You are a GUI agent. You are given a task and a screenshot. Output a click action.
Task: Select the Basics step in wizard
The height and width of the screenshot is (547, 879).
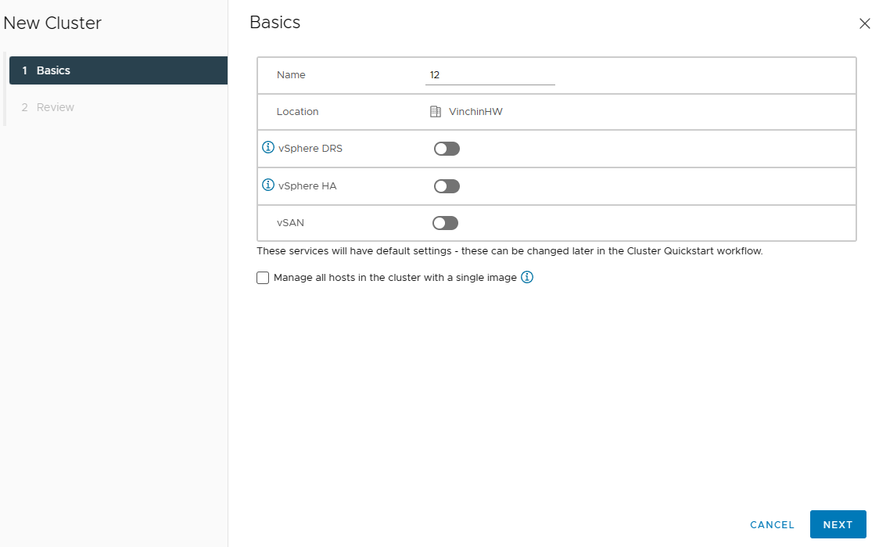tap(118, 70)
